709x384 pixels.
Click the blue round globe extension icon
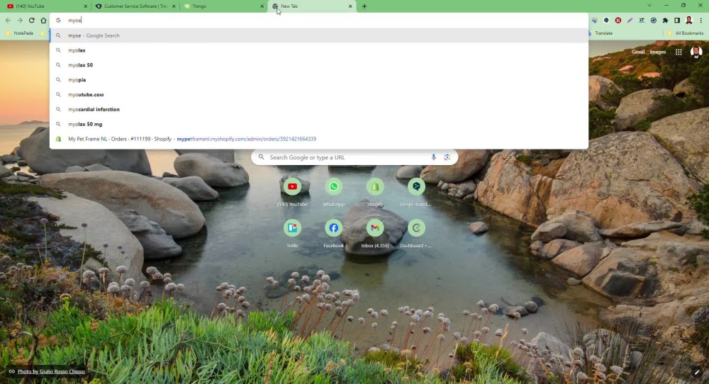(654, 21)
